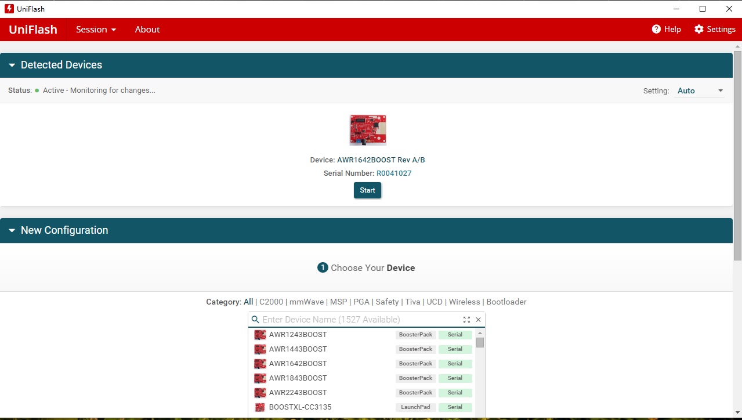
Task: Click the green Active status indicator dot
Action: coord(37,90)
